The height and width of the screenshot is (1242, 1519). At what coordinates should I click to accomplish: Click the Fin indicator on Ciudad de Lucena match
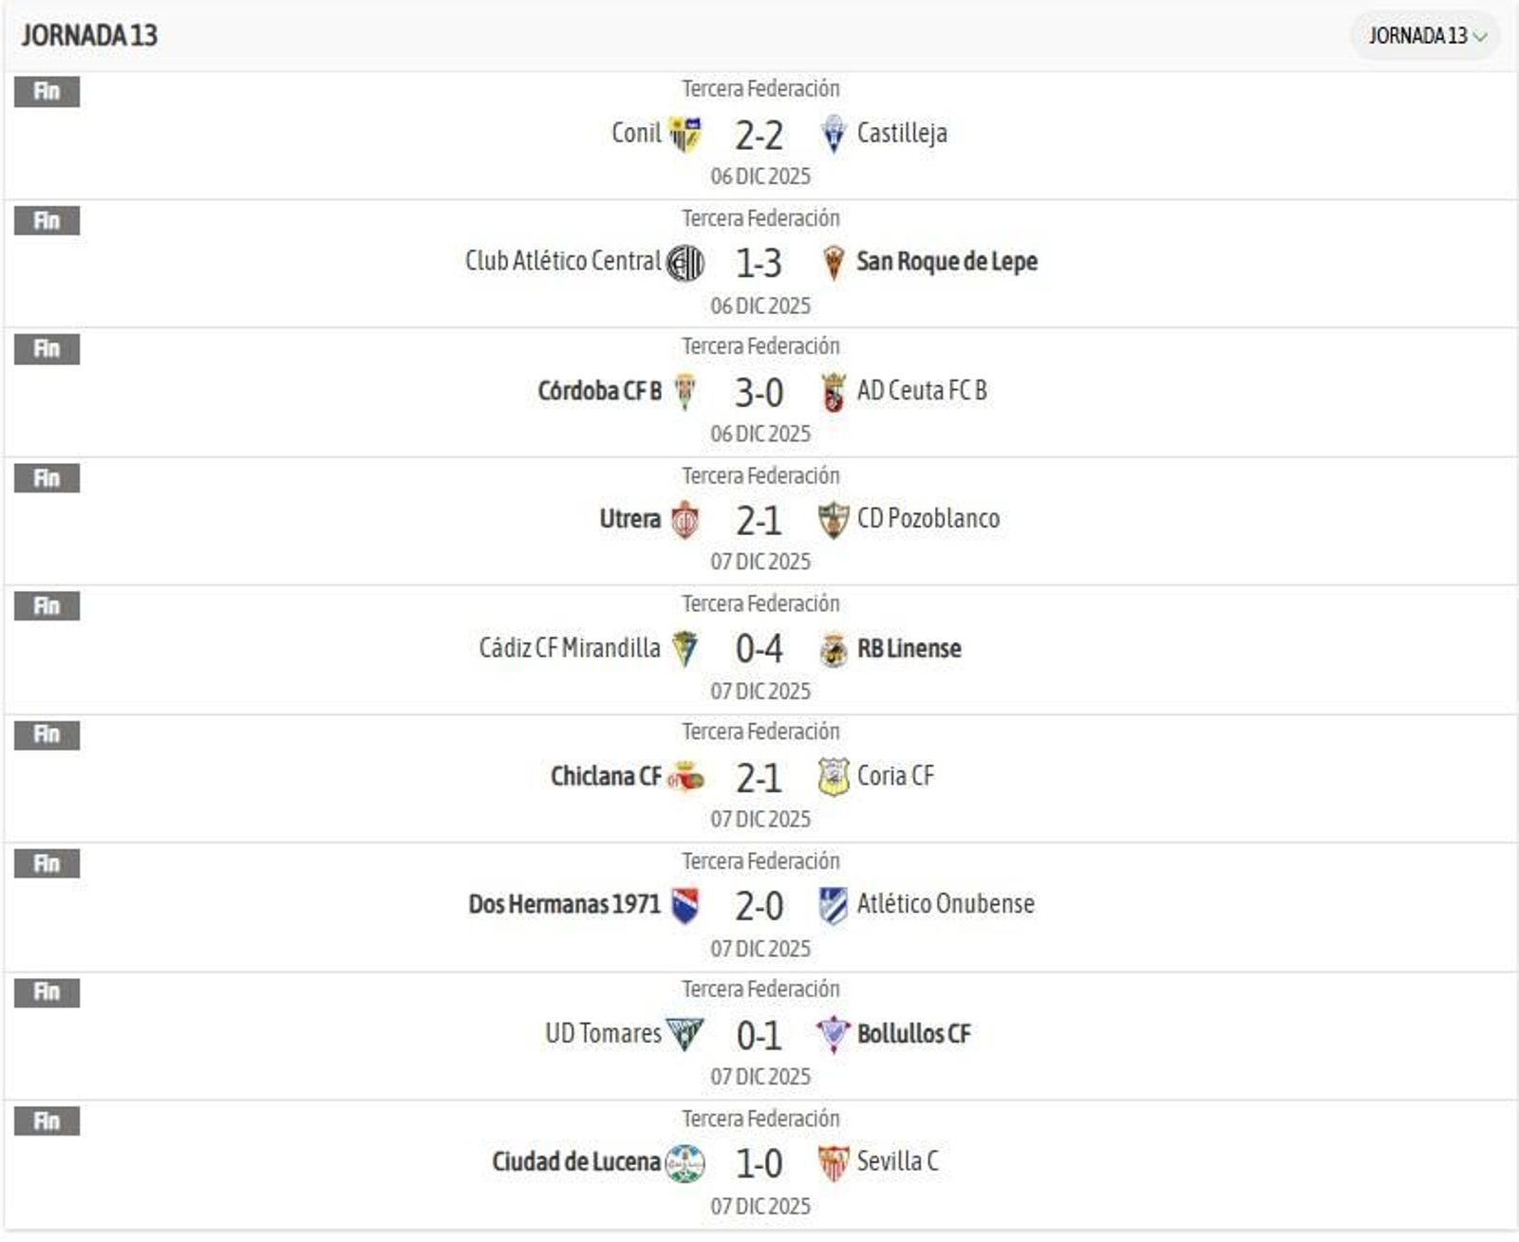point(45,1120)
